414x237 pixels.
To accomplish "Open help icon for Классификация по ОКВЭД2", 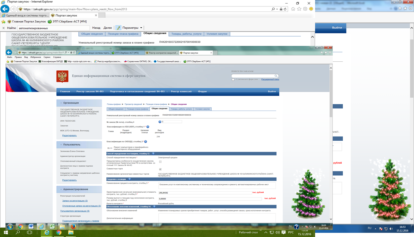I will [145, 141].
